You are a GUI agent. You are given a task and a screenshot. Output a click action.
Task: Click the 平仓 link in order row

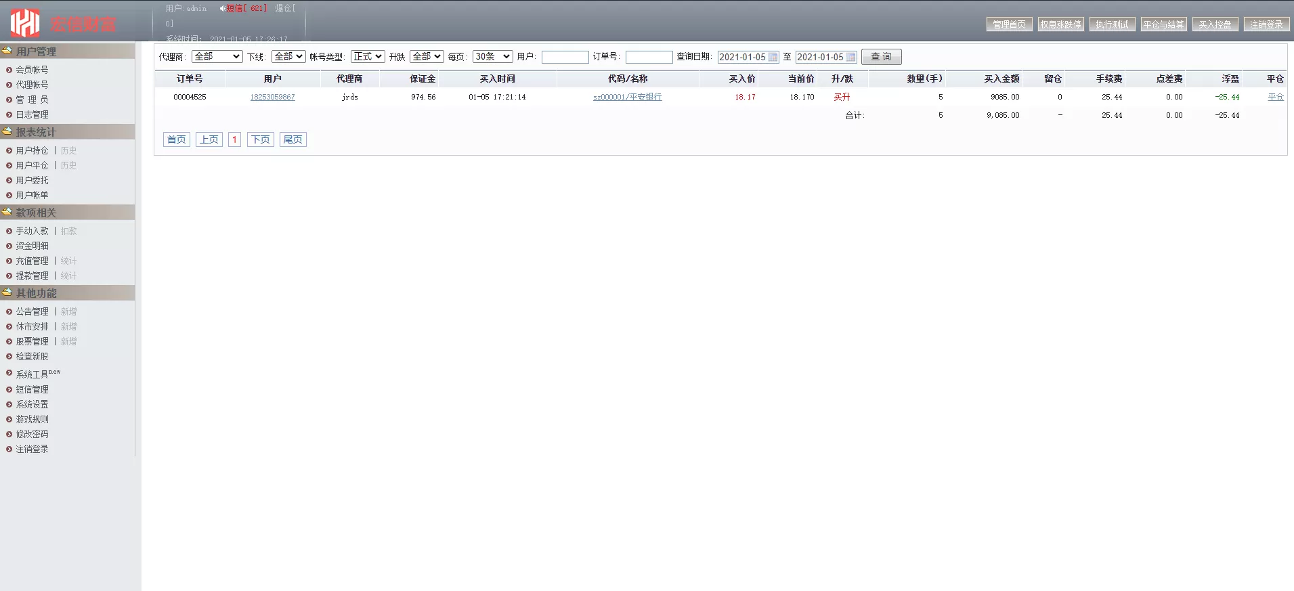[x=1275, y=97]
